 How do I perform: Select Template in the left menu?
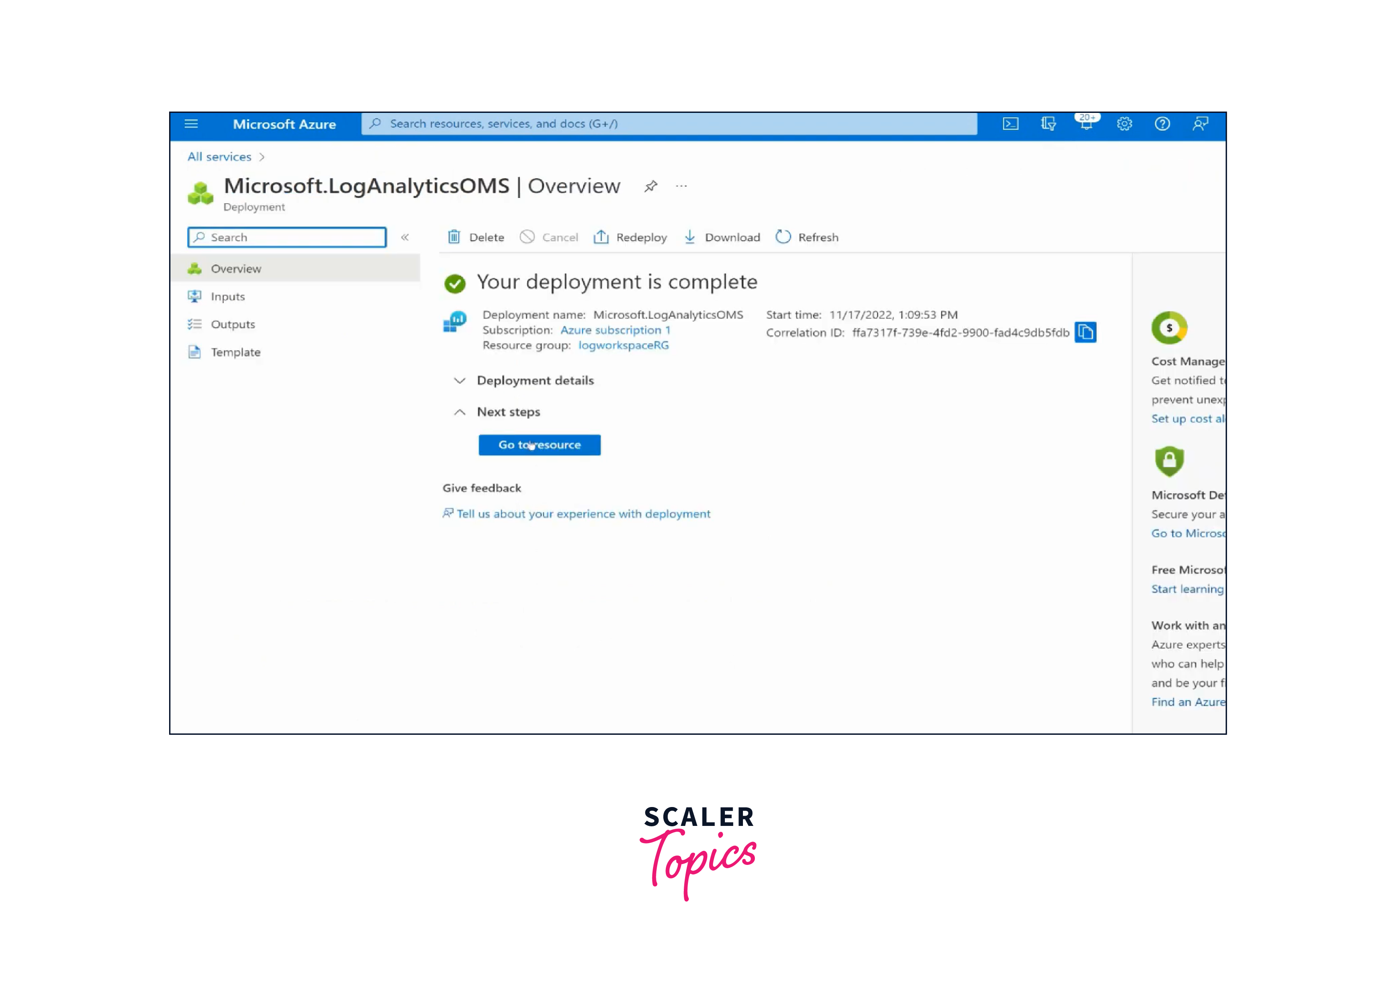click(x=235, y=353)
